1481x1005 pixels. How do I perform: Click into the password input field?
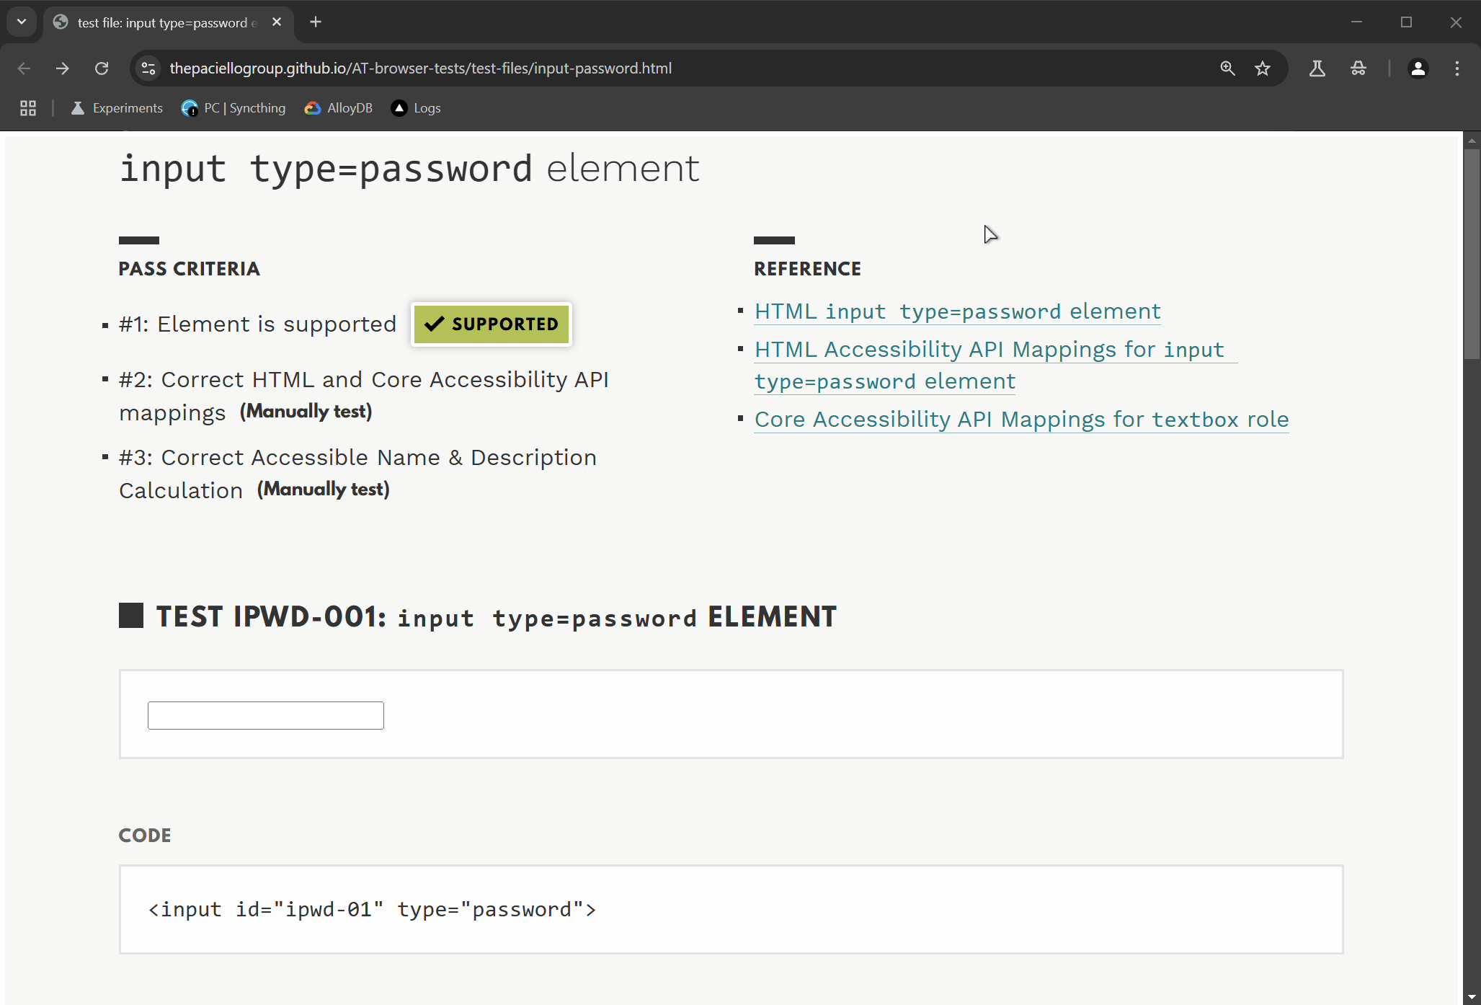(x=266, y=715)
